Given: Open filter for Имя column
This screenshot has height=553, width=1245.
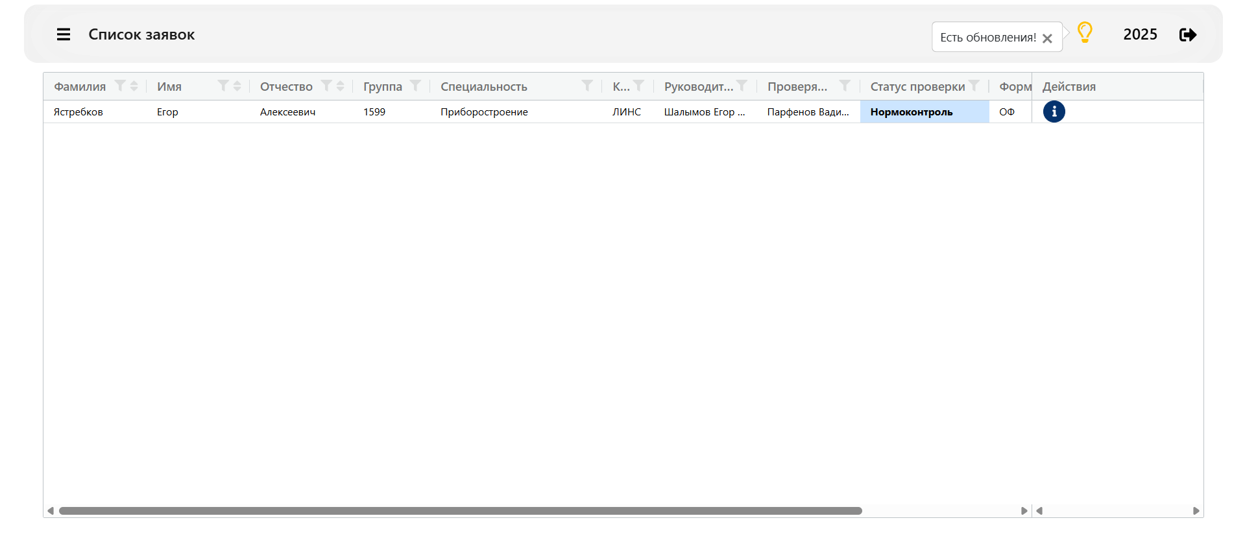Looking at the screenshot, I should tap(223, 86).
